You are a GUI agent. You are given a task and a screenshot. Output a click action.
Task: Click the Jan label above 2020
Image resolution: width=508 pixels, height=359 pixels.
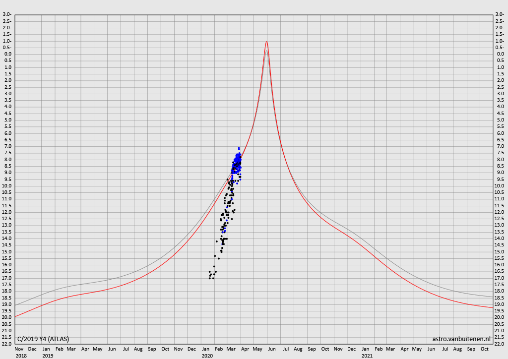[x=206, y=349]
